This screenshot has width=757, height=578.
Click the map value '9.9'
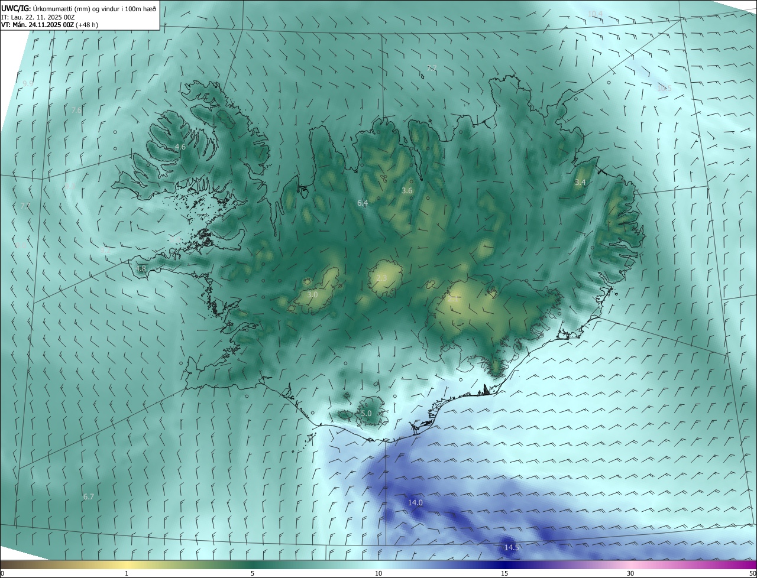click(28, 83)
